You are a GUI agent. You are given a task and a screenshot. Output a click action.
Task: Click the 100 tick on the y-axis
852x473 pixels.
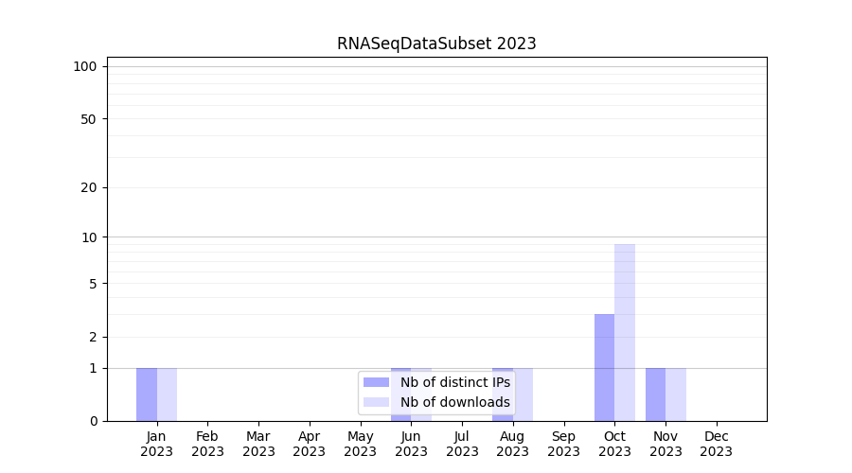pyautogui.click(x=85, y=66)
